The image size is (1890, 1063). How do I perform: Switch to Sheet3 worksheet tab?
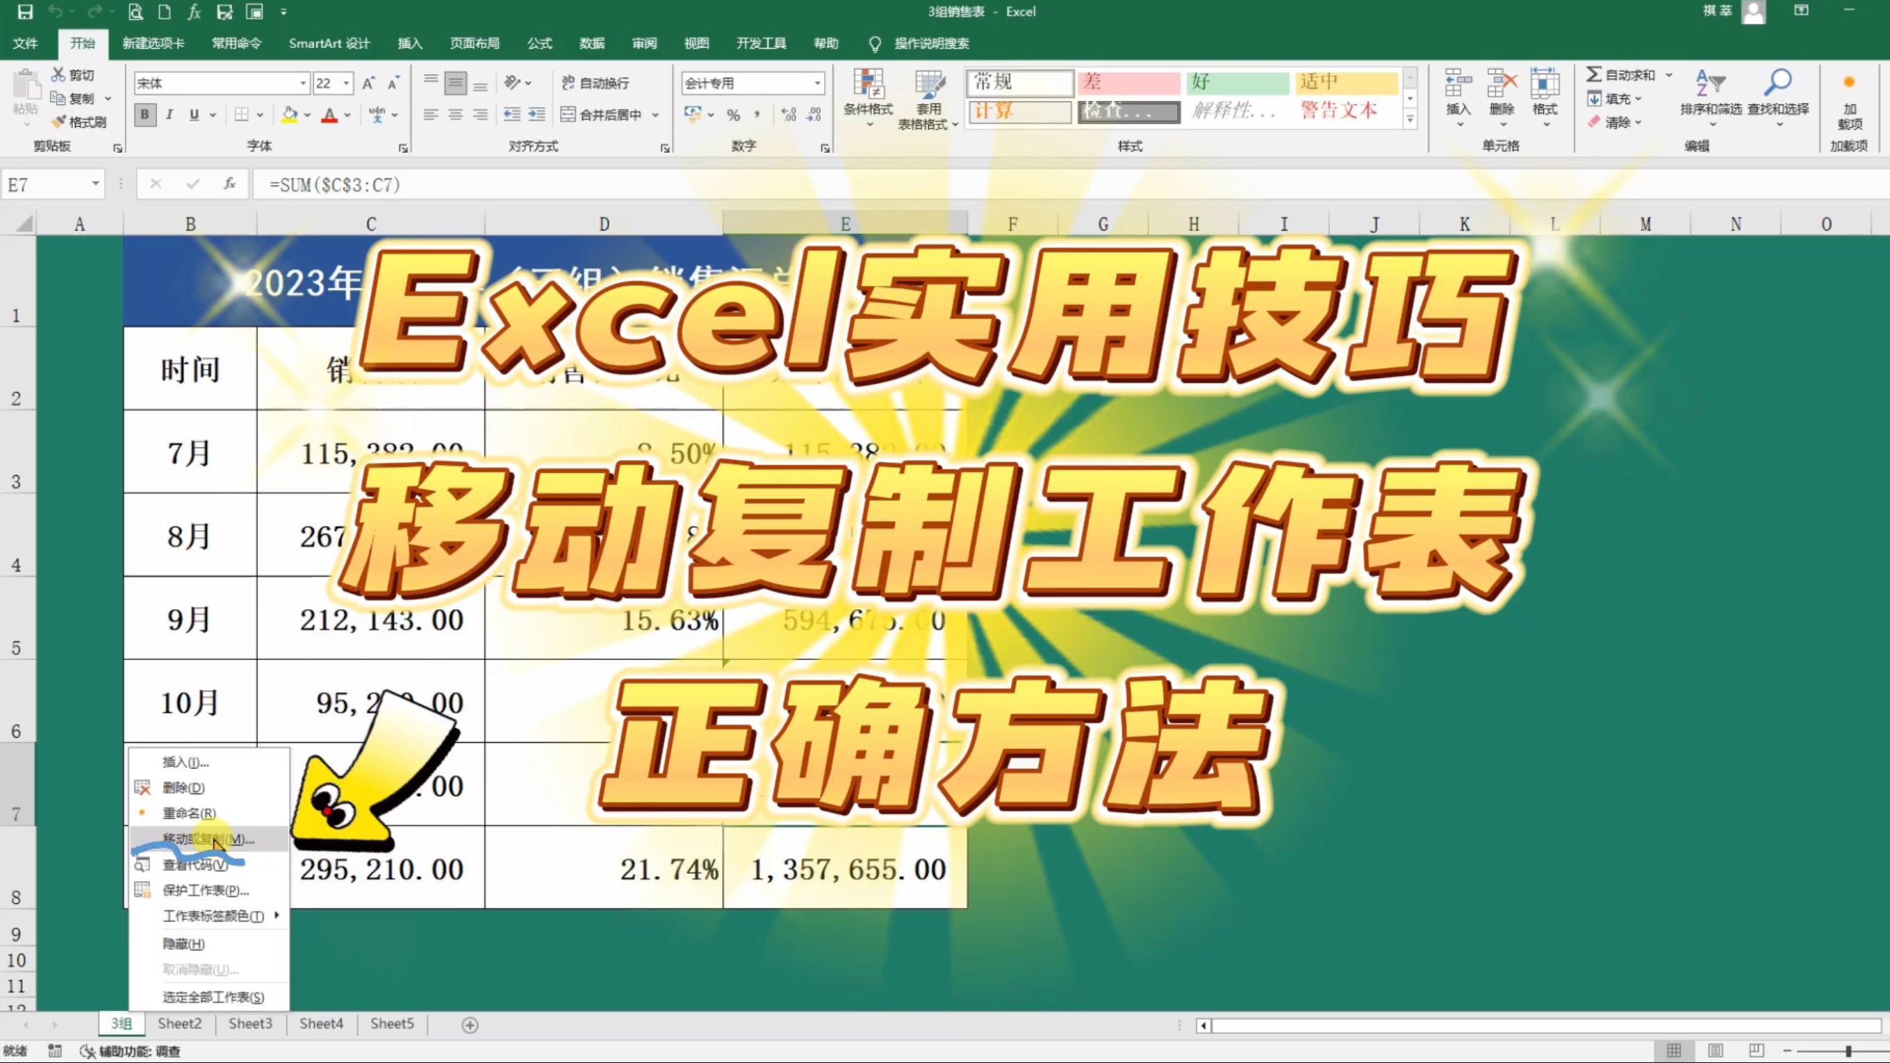coord(250,1023)
